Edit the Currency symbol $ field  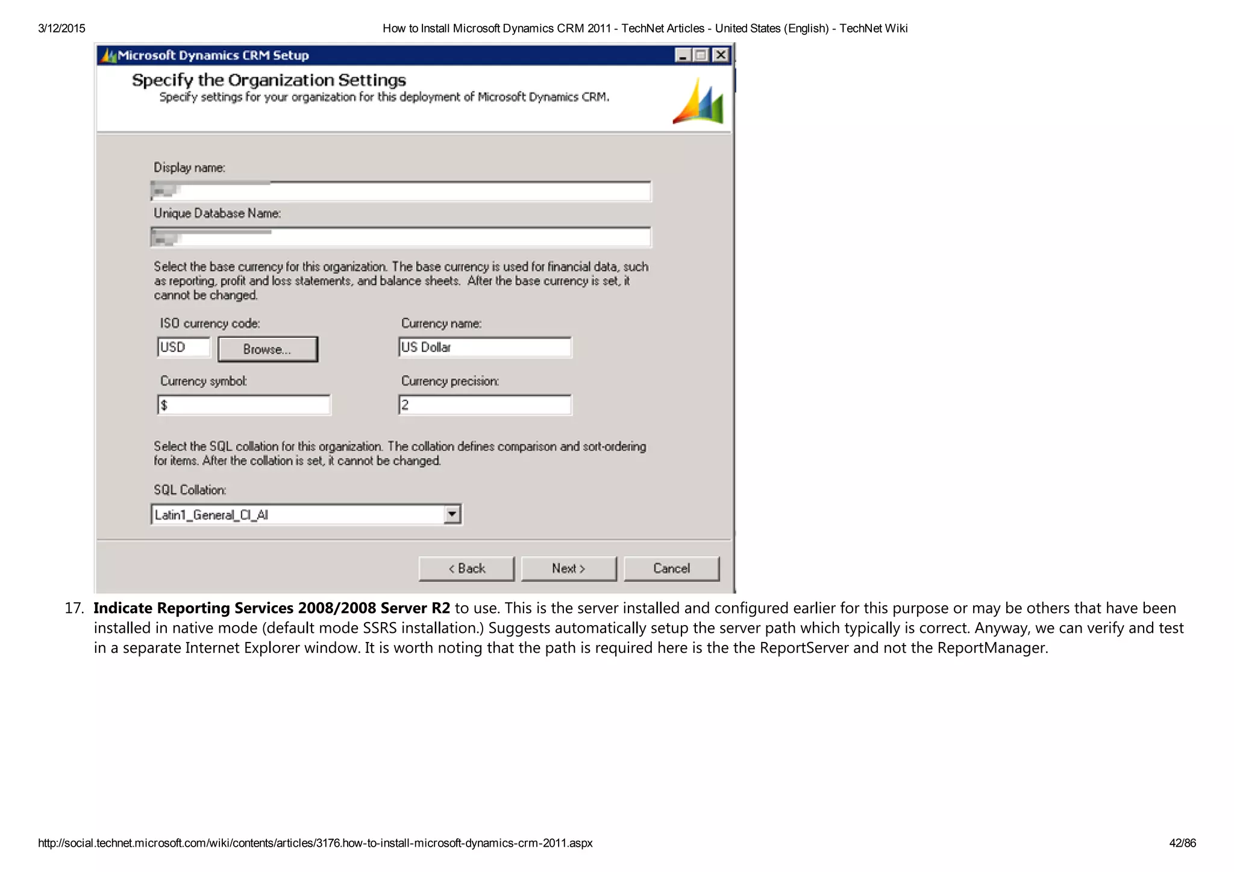(x=243, y=405)
